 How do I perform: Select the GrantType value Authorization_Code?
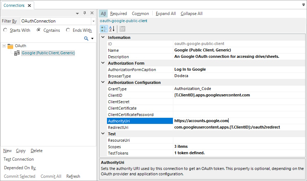(239, 89)
